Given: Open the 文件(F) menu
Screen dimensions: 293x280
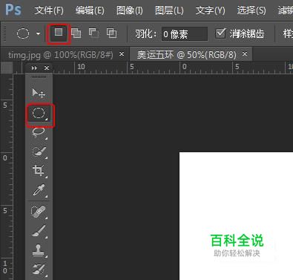Looking at the screenshot, I should (49, 10).
